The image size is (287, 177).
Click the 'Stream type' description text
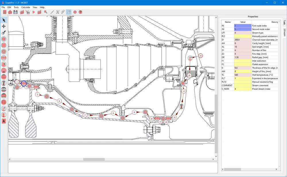257,33
